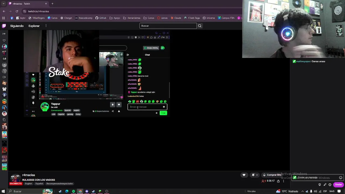Screen dimensions: 345x194
Task: Open chat settings gear
Action: 330,185
